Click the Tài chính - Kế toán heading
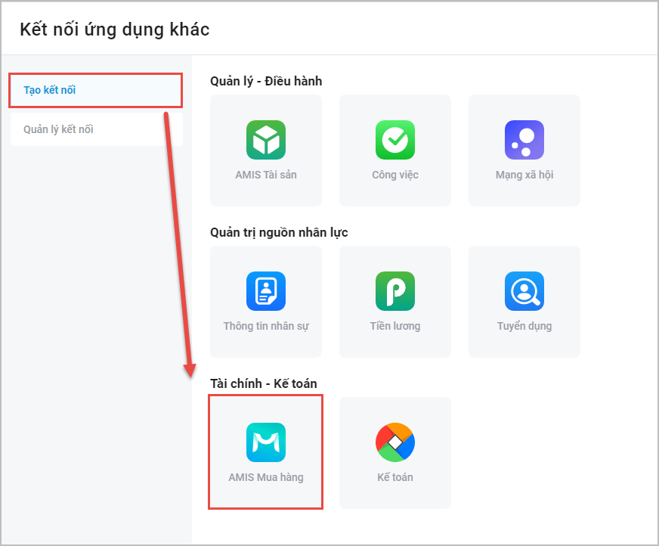 [264, 383]
